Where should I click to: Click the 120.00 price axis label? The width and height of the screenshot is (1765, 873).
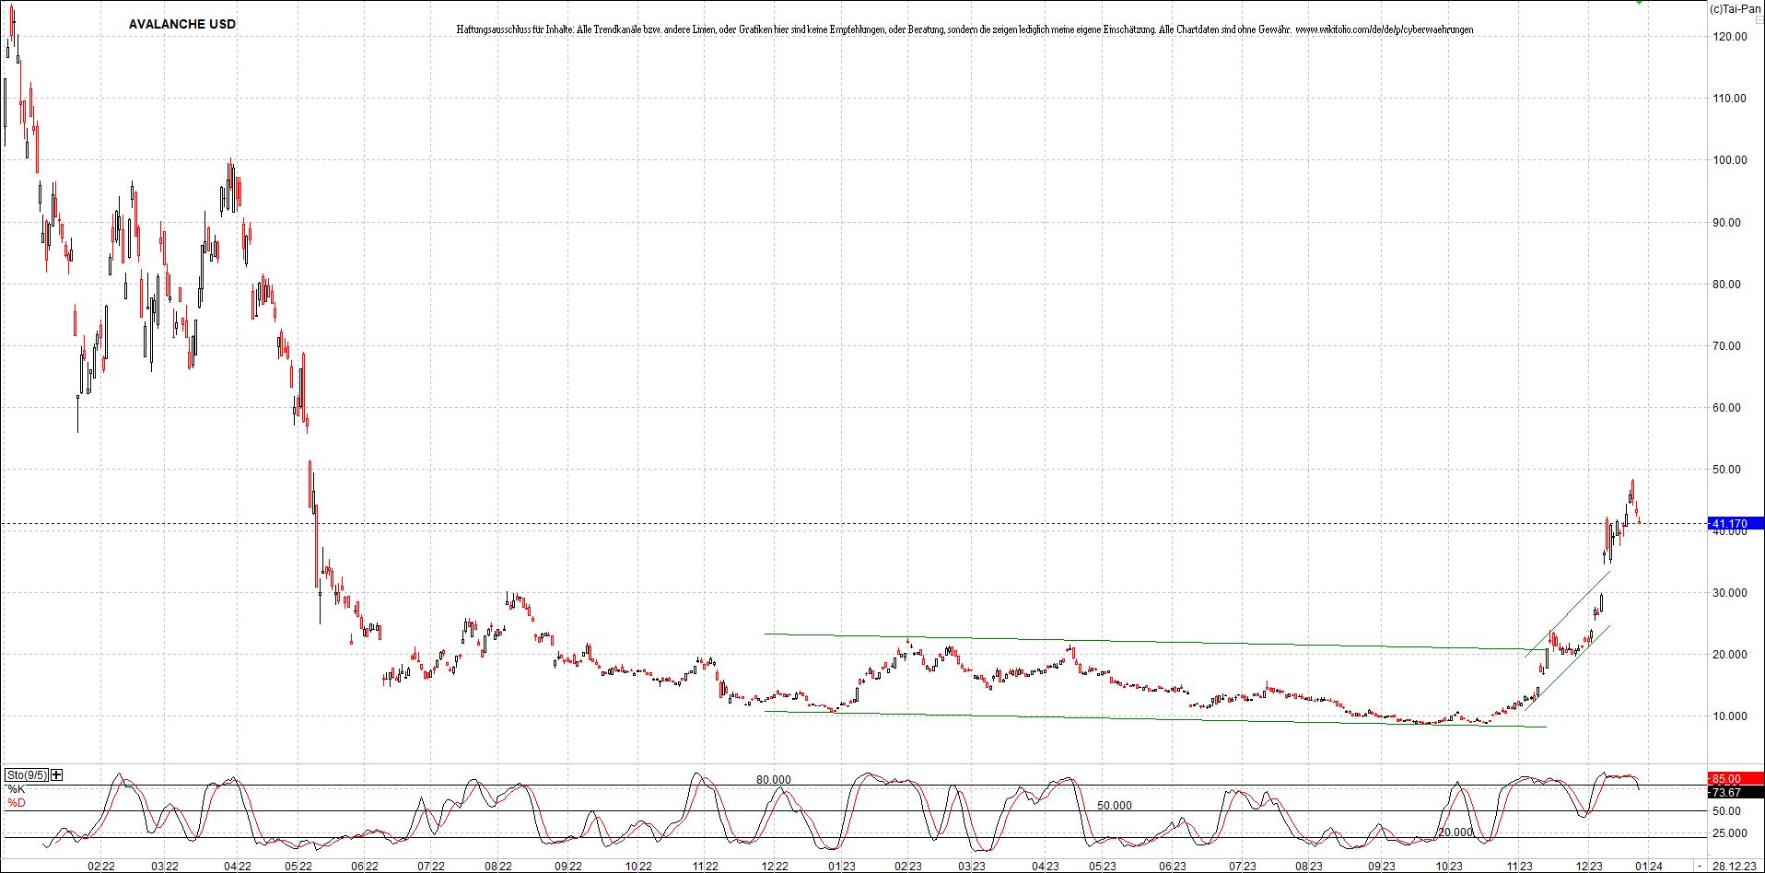click(1729, 37)
